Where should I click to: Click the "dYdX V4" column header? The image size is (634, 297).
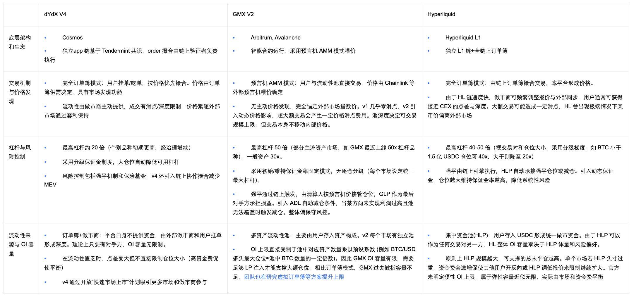pyautogui.click(x=55, y=14)
